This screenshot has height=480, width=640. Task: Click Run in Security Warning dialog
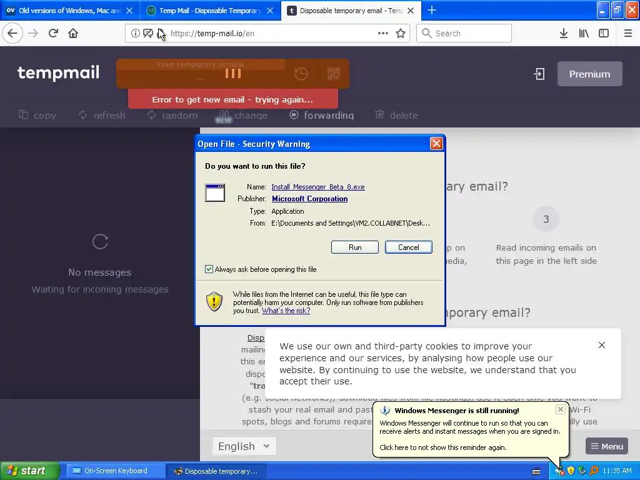coord(355,247)
